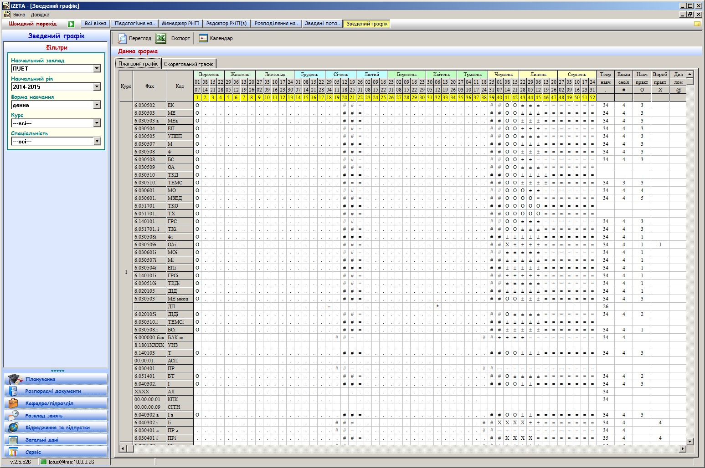
Task: Expand the Форма навчання dropdown
Action: 97,105
